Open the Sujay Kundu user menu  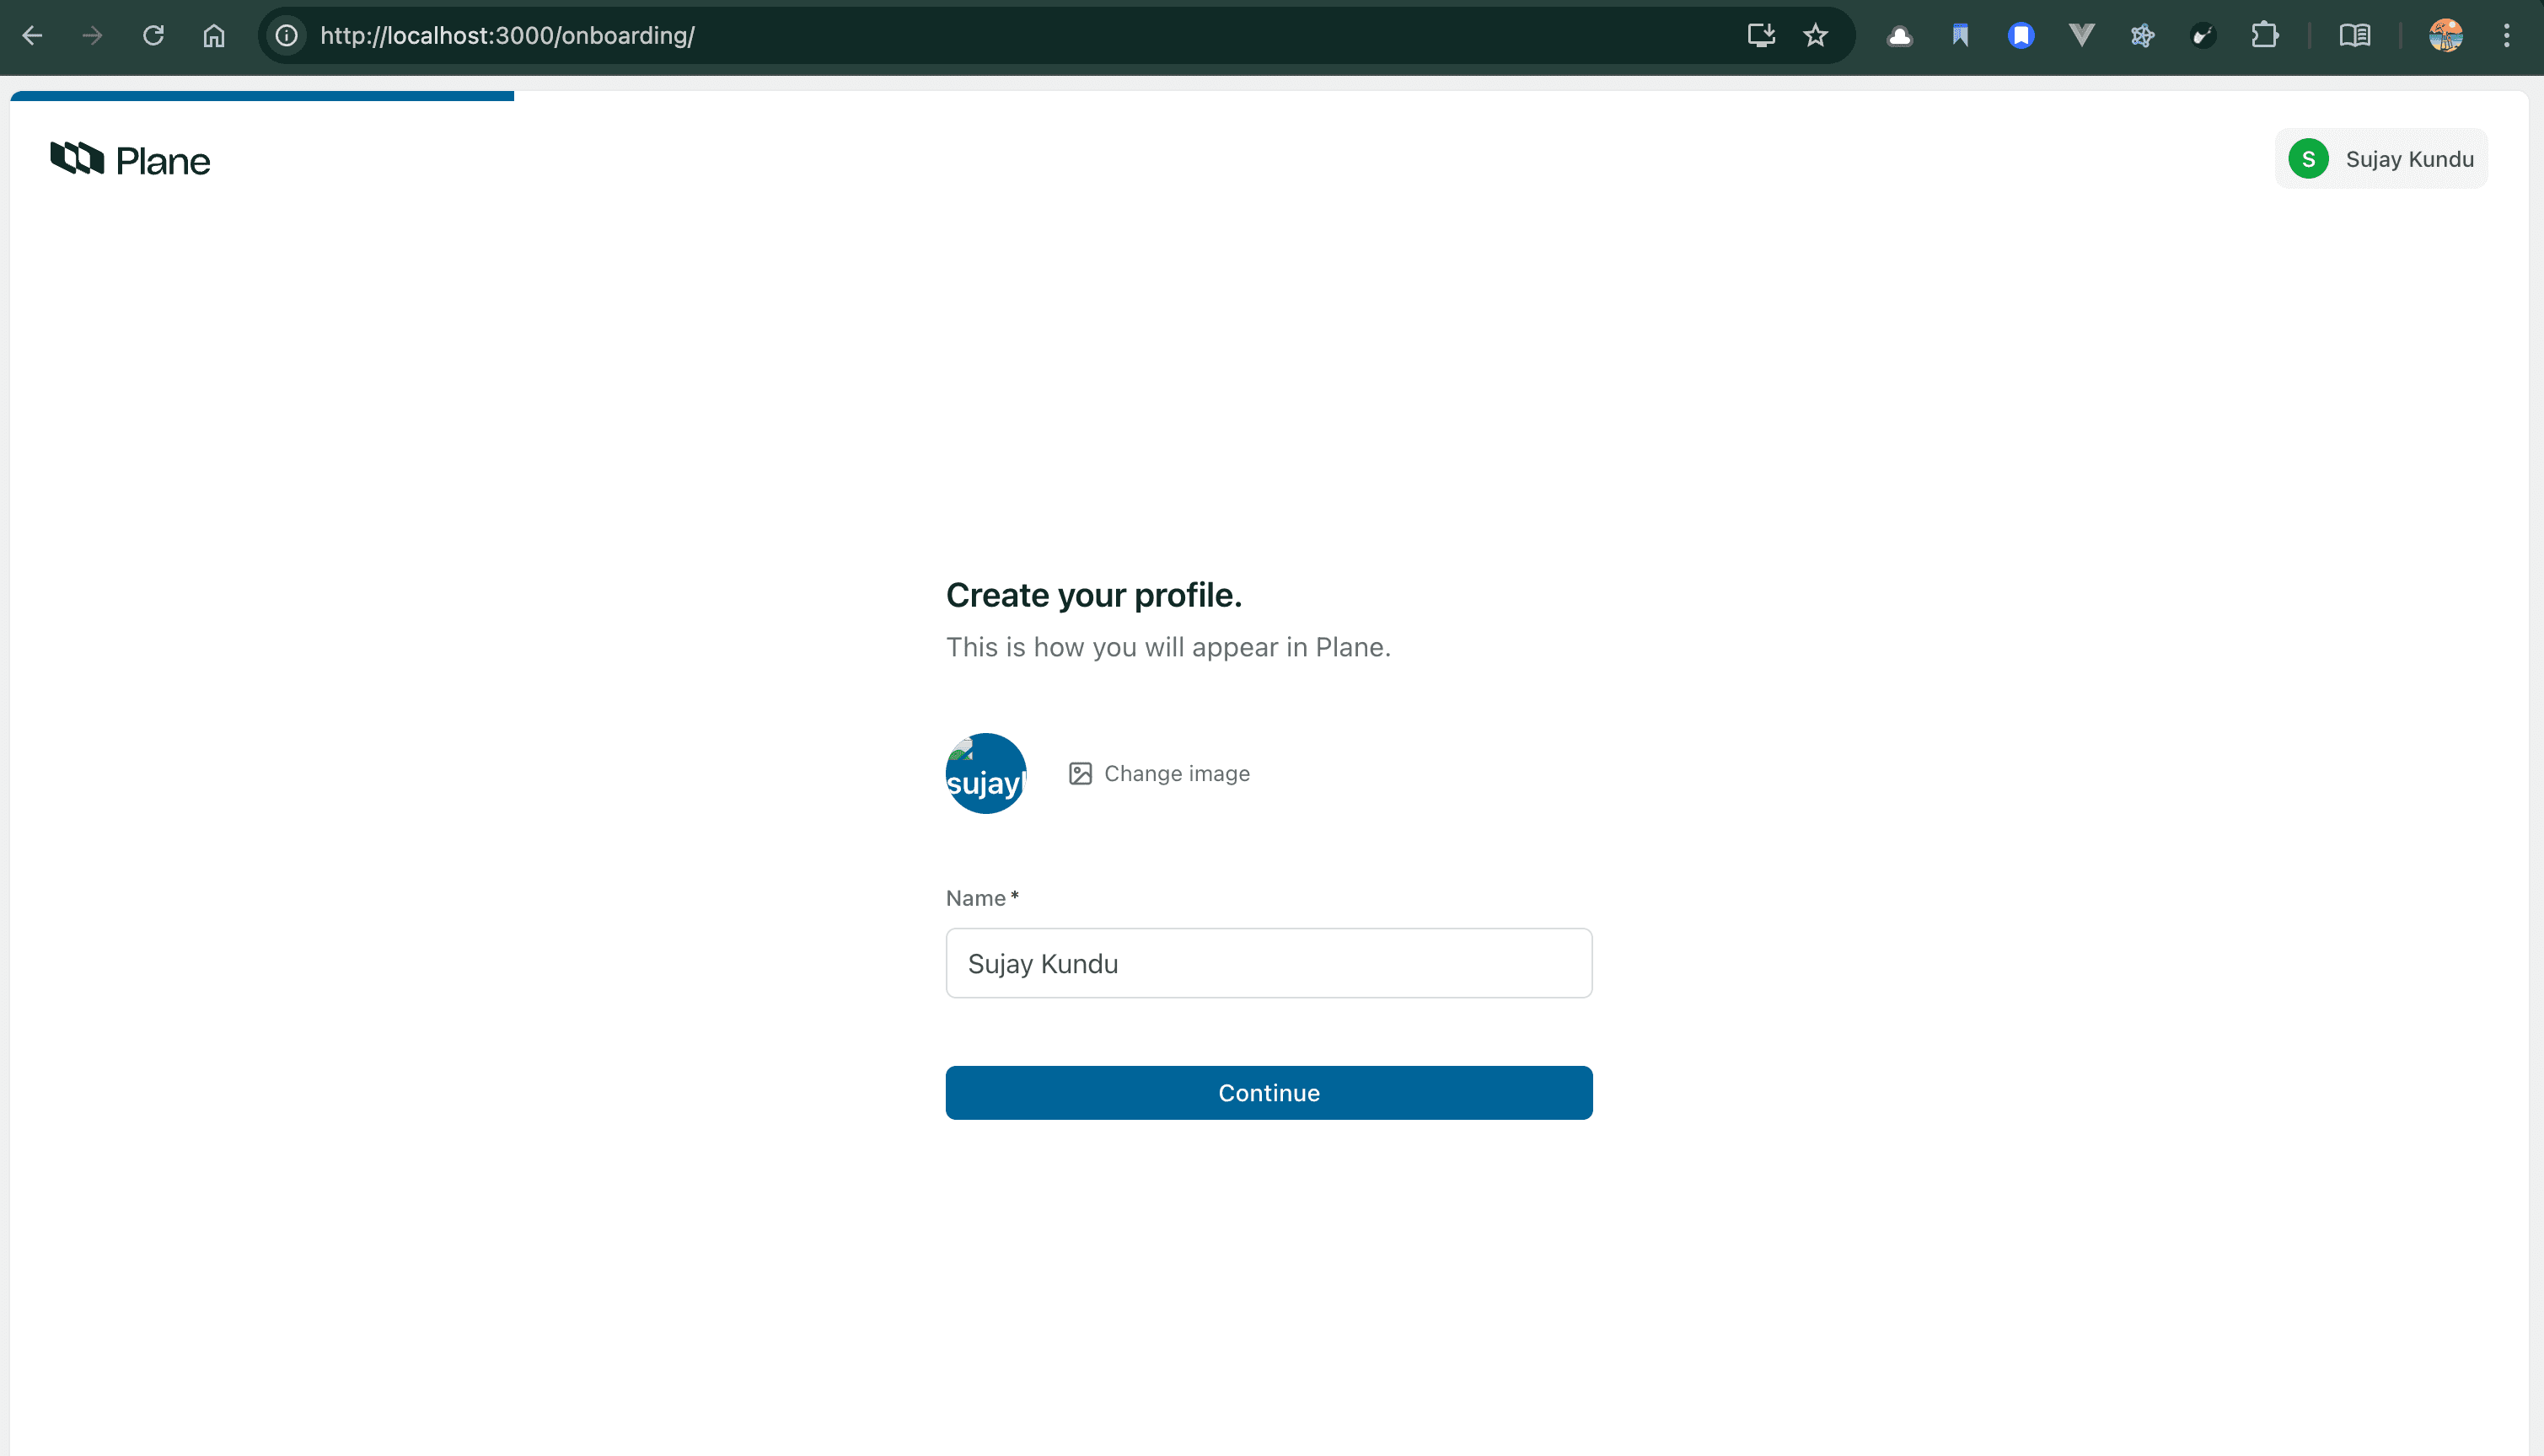tap(2381, 159)
